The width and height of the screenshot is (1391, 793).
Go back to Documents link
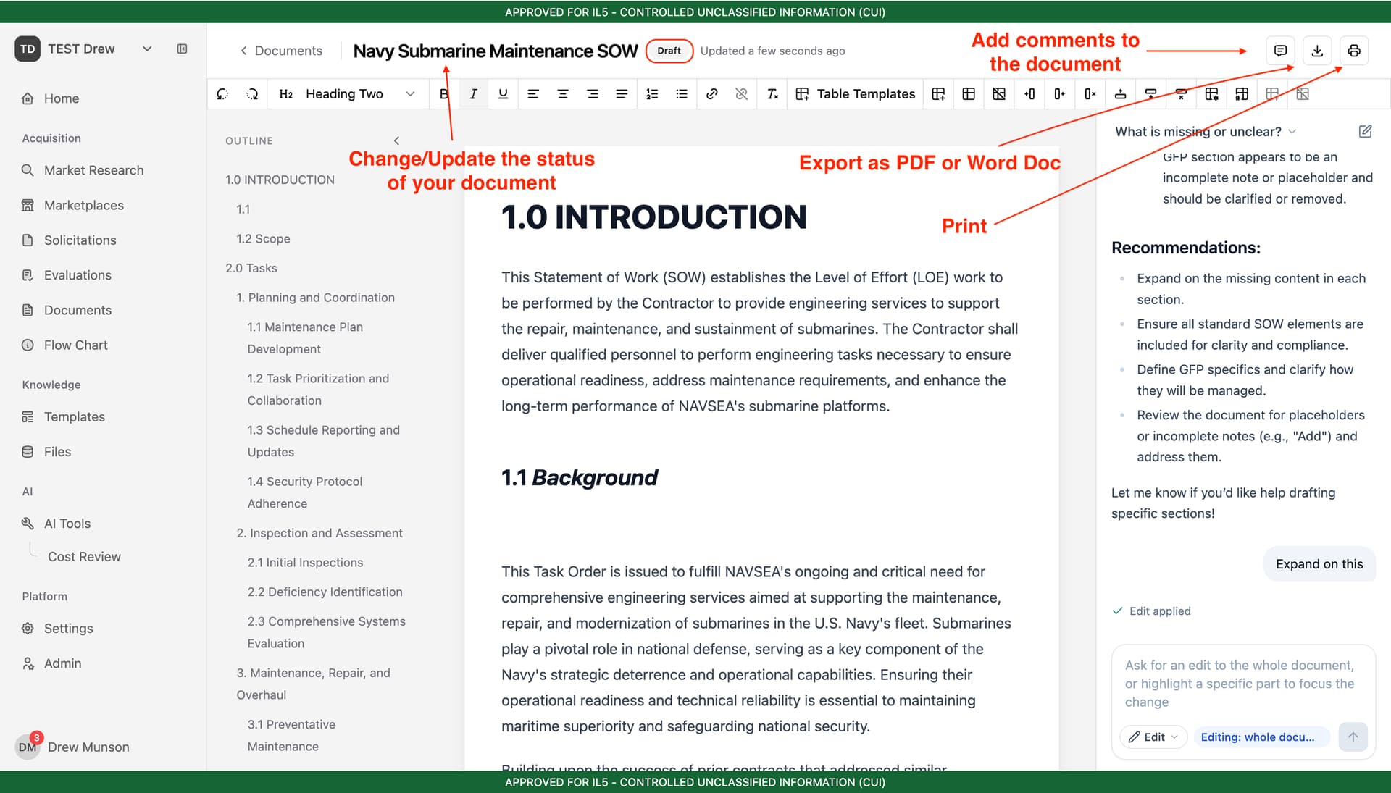click(281, 51)
